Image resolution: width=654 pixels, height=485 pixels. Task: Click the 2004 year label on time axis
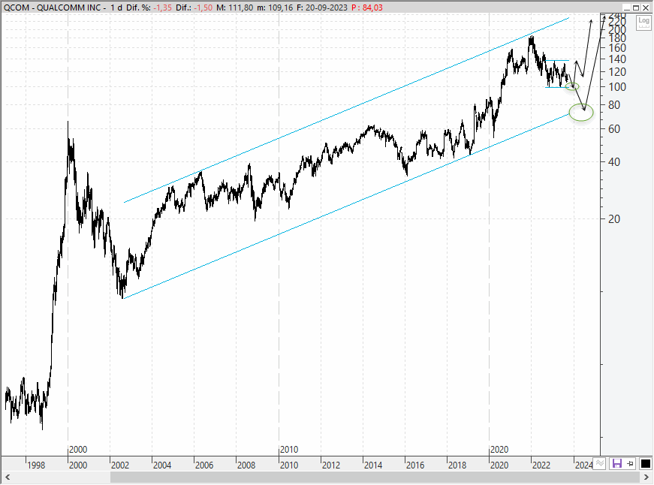[162, 465]
